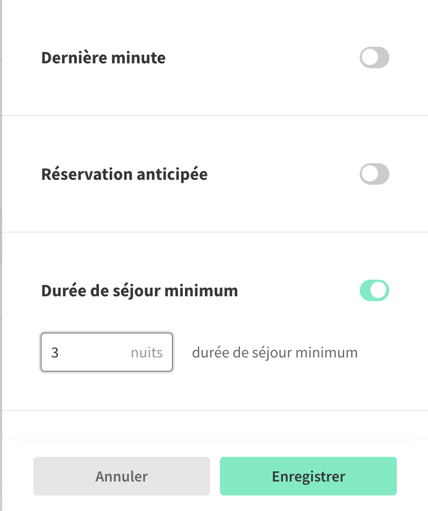Click the "nuits" unit suffix in the field

click(147, 353)
